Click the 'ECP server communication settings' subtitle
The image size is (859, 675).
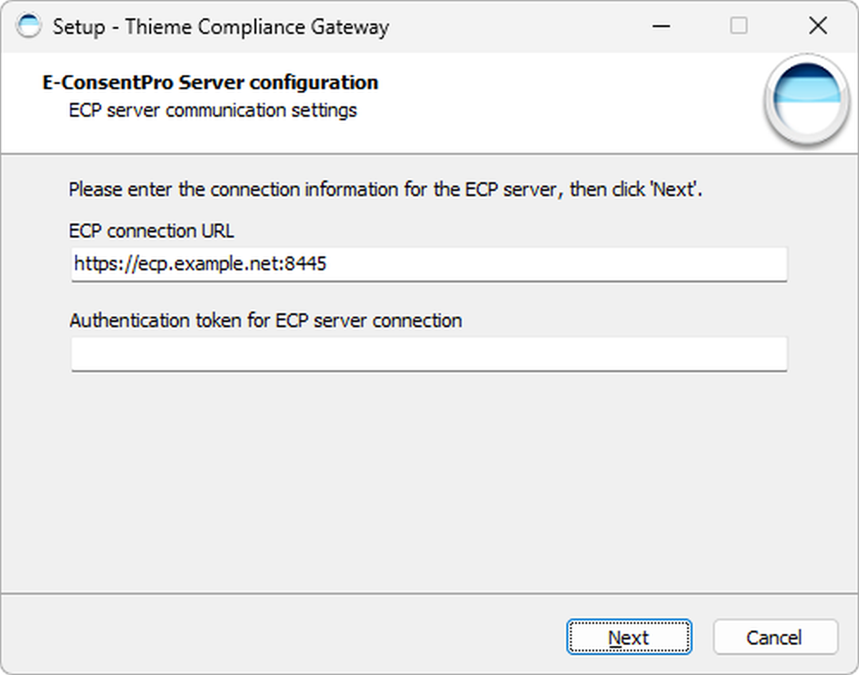tap(212, 110)
